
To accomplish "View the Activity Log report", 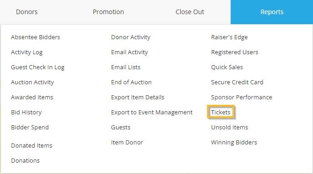I will point(27,52).
